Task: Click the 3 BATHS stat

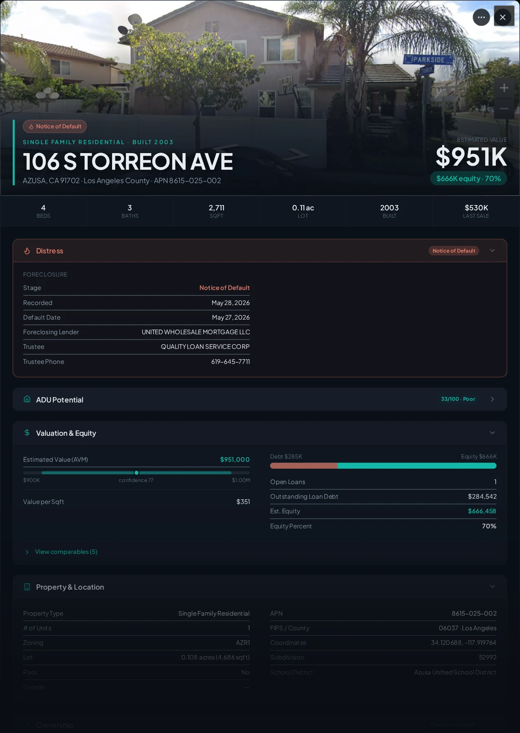Action: coord(130,211)
